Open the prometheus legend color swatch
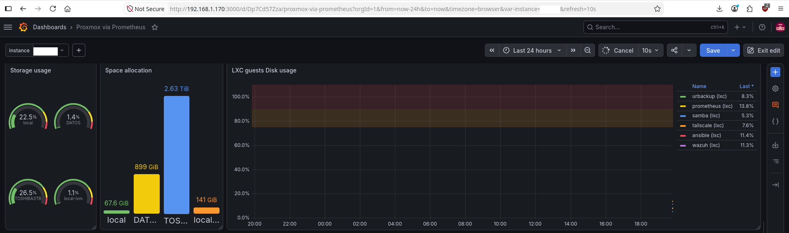 (x=683, y=106)
